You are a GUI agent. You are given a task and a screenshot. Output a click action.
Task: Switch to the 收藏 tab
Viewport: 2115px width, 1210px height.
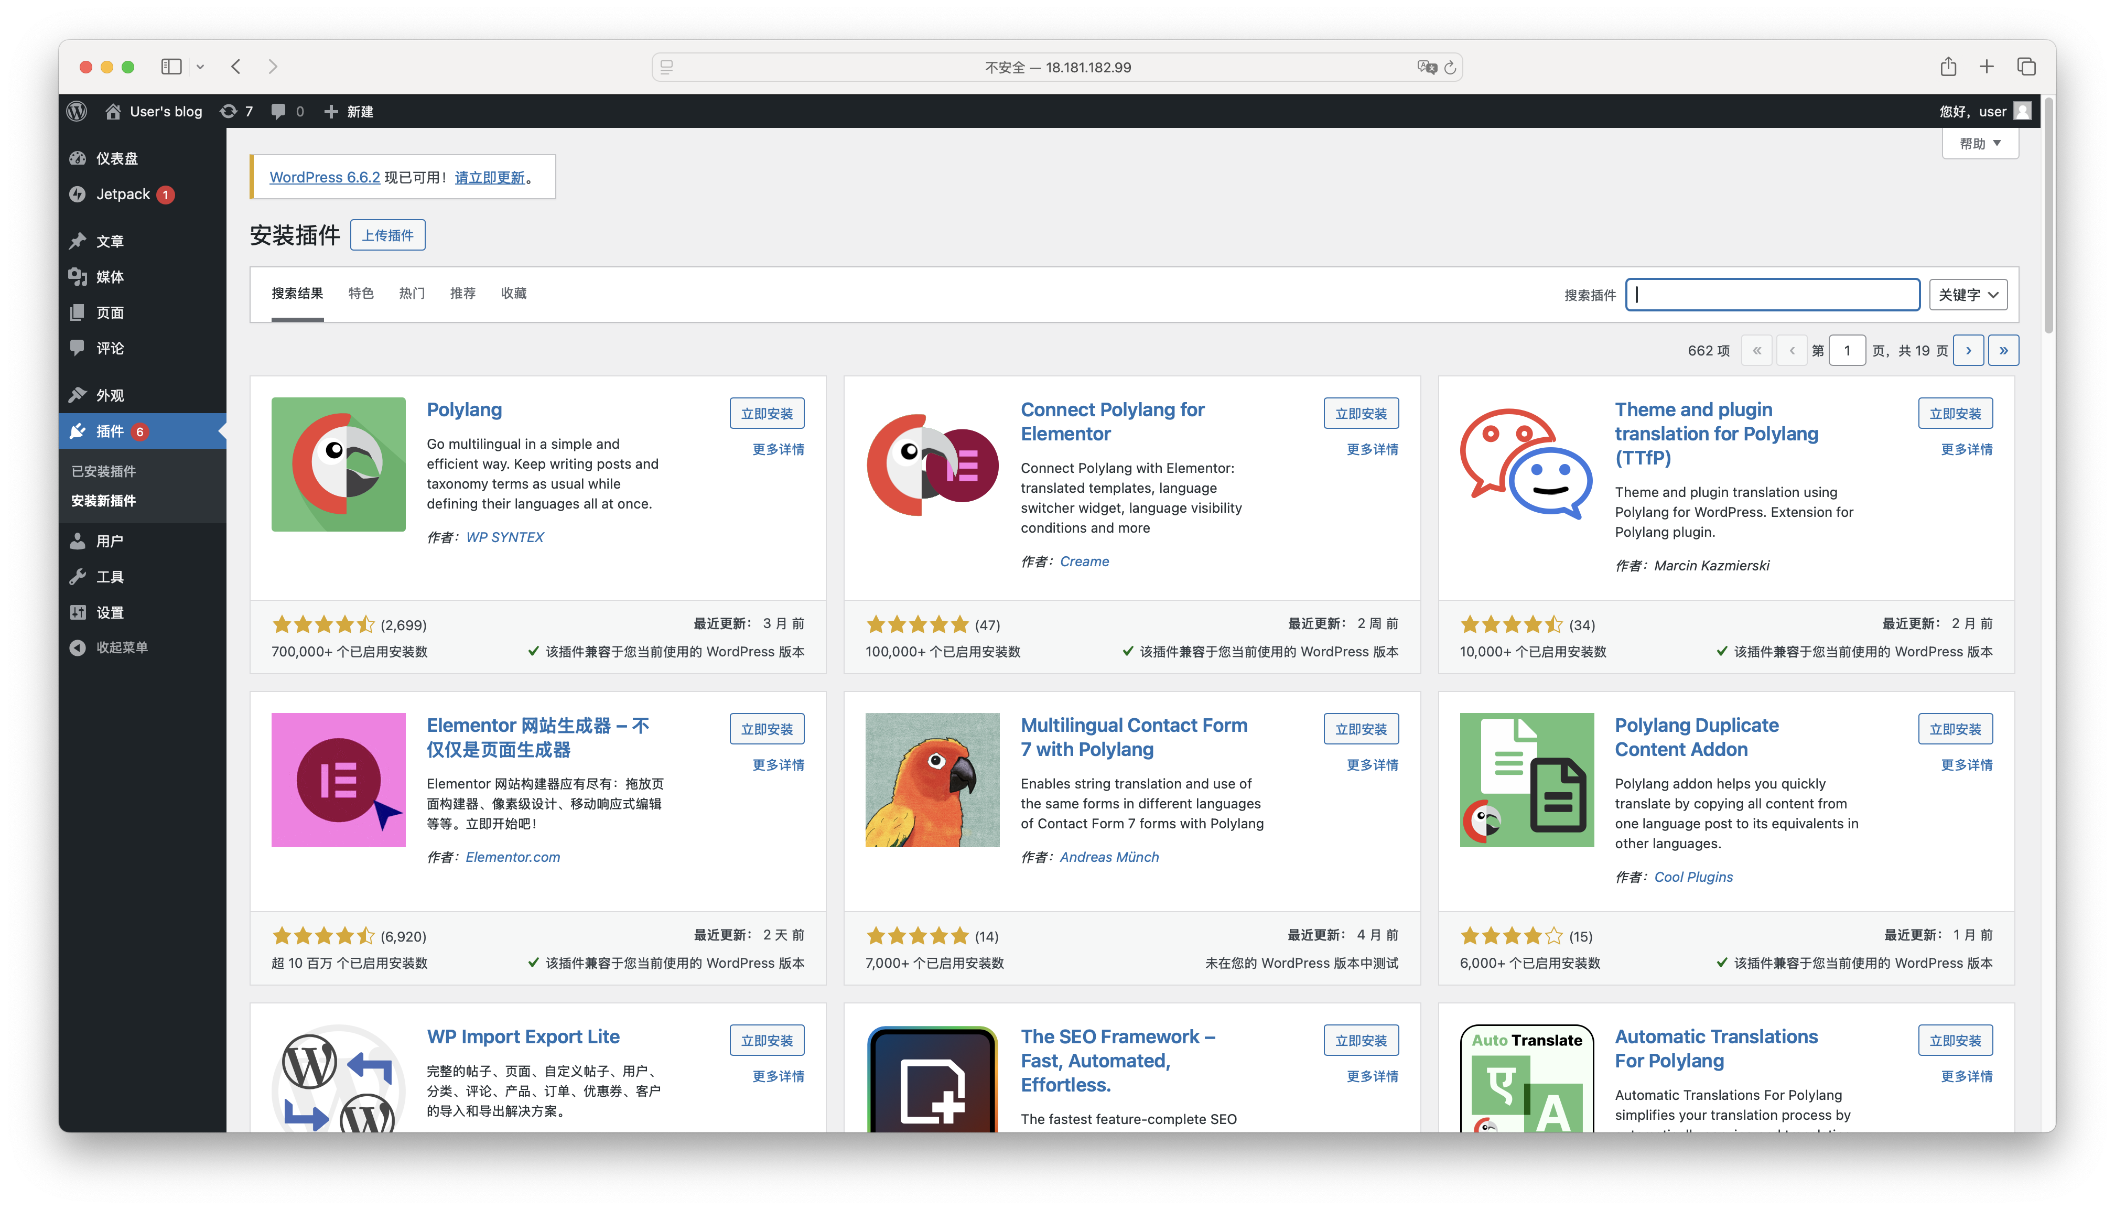[514, 294]
